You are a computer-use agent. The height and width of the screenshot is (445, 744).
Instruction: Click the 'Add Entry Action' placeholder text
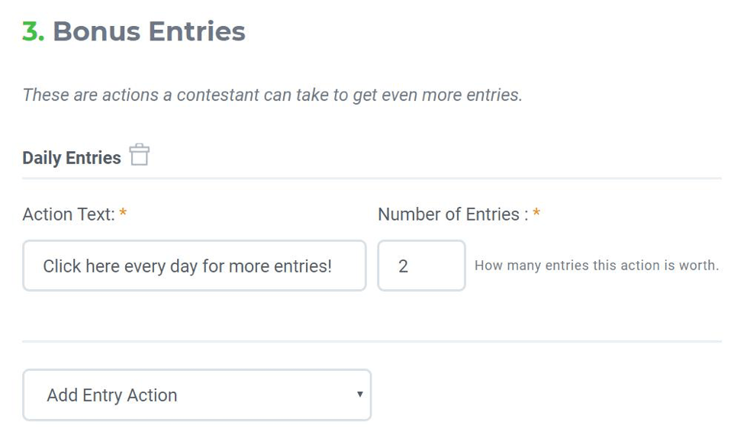[x=111, y=395]
